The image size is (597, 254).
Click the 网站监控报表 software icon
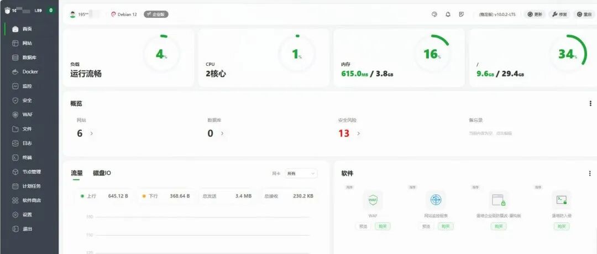click(436, 200)
